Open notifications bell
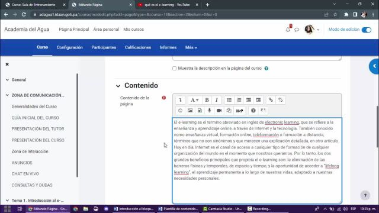Viewport: 379px width, 213px height. 288,30
